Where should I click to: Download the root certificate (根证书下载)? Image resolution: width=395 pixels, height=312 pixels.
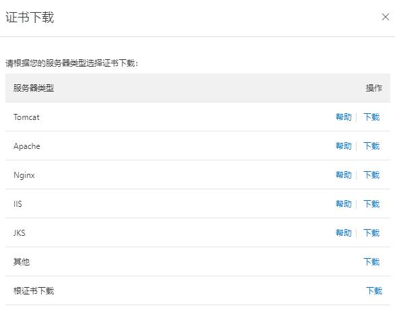pyautogui.click(x=374, y=291)
